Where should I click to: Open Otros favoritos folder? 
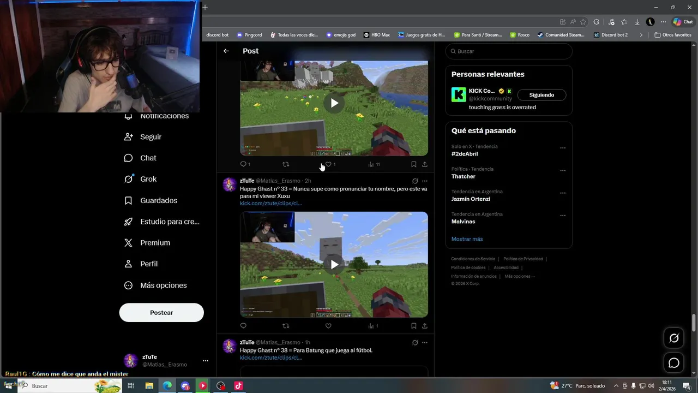tap(673, 35)
